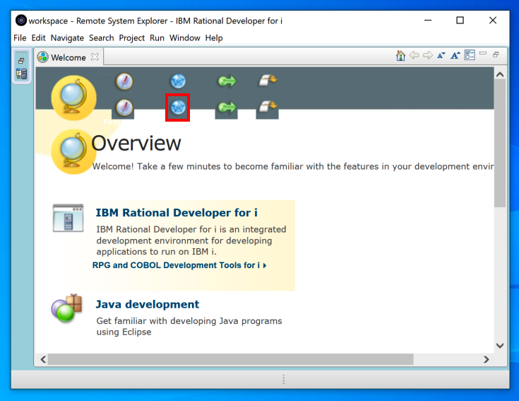This screenshot has height=401, width=519.
Task: Open the IBM Rational Developer for i link
Action: pyautogui.click(x=177, y=213)
